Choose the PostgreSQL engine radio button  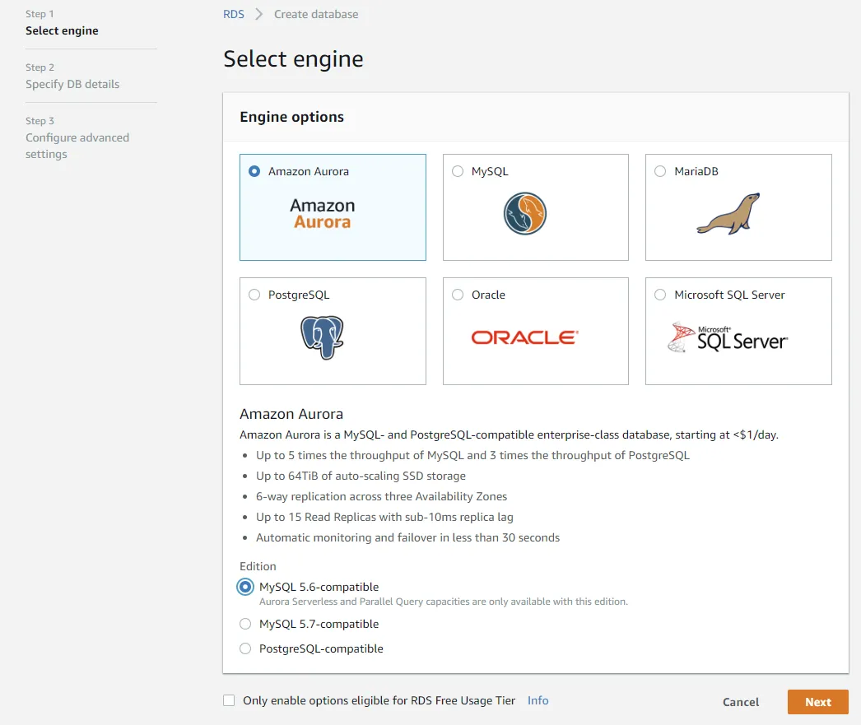(254, 295)
